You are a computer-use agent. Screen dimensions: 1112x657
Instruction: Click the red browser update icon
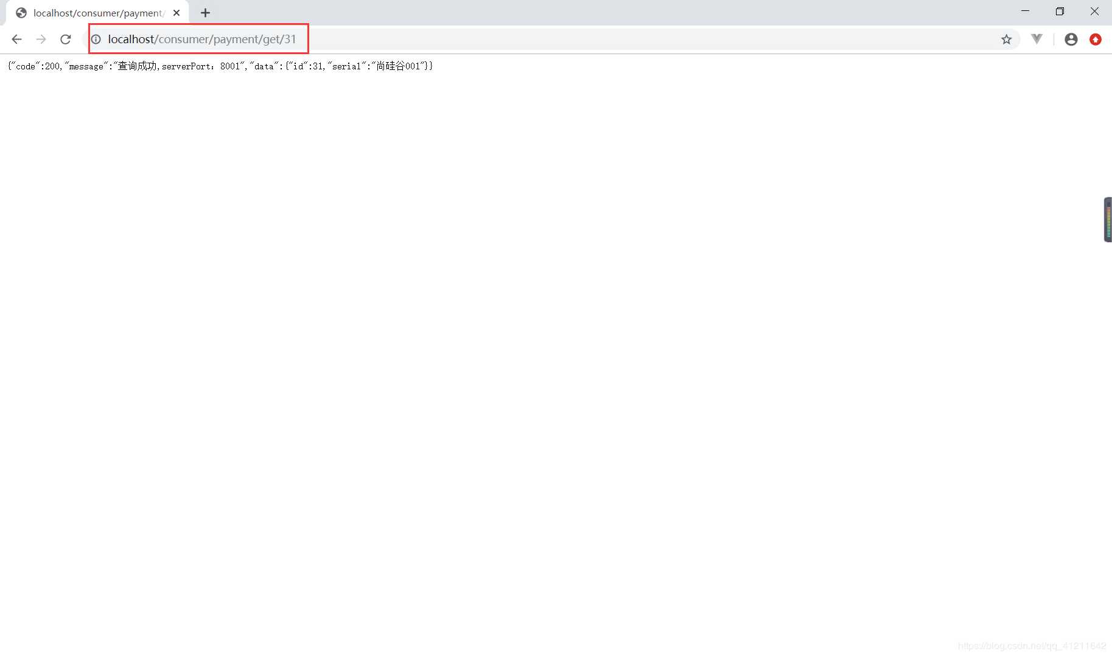[1096, 40]
